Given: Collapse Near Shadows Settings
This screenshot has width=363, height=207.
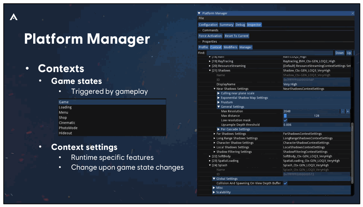Looking at the screenshot, I should point(214,89).
